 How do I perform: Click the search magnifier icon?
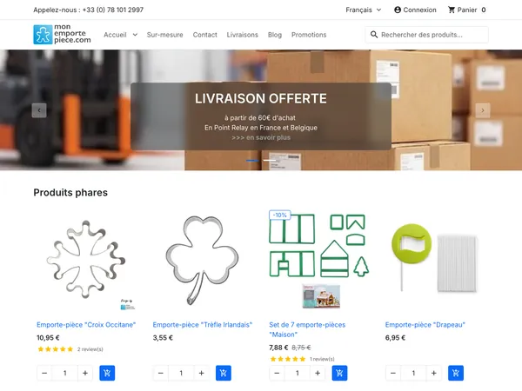pyautogui.click(x=374, y=35)
